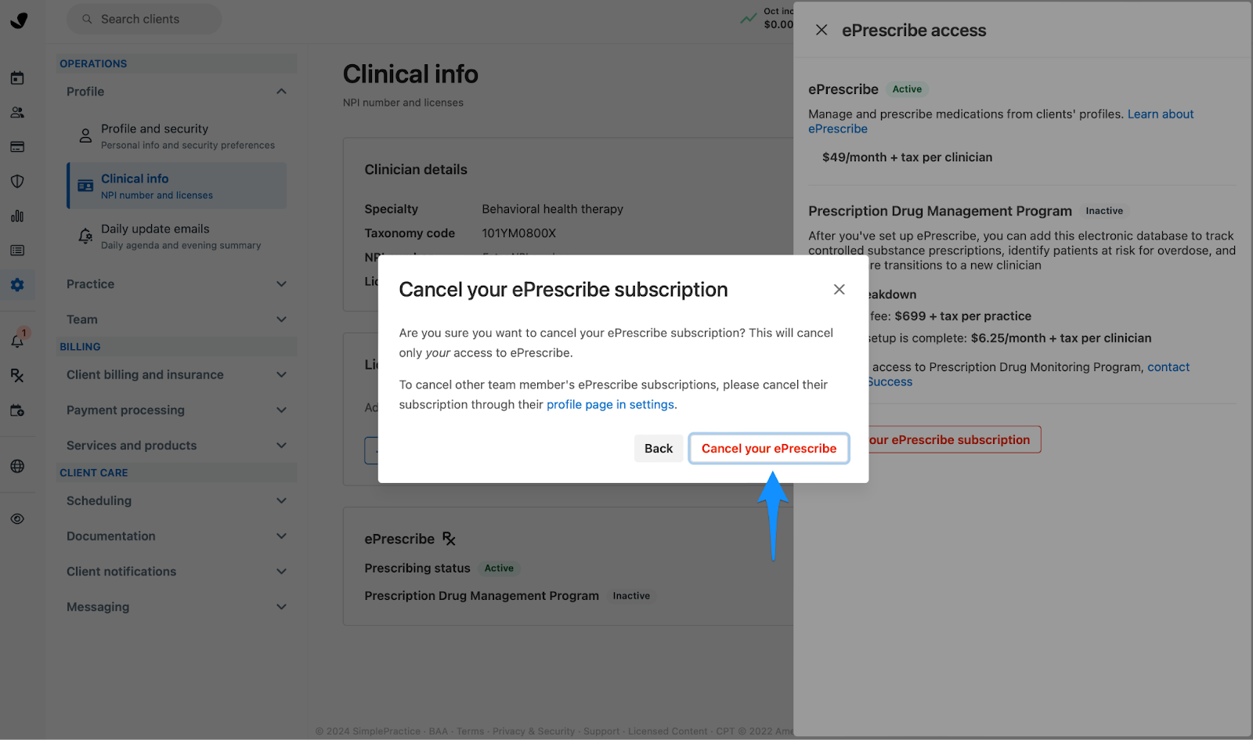Confirm Cancel your ePrescribe button
The image size is (1253, 740).
click(769, 448)
